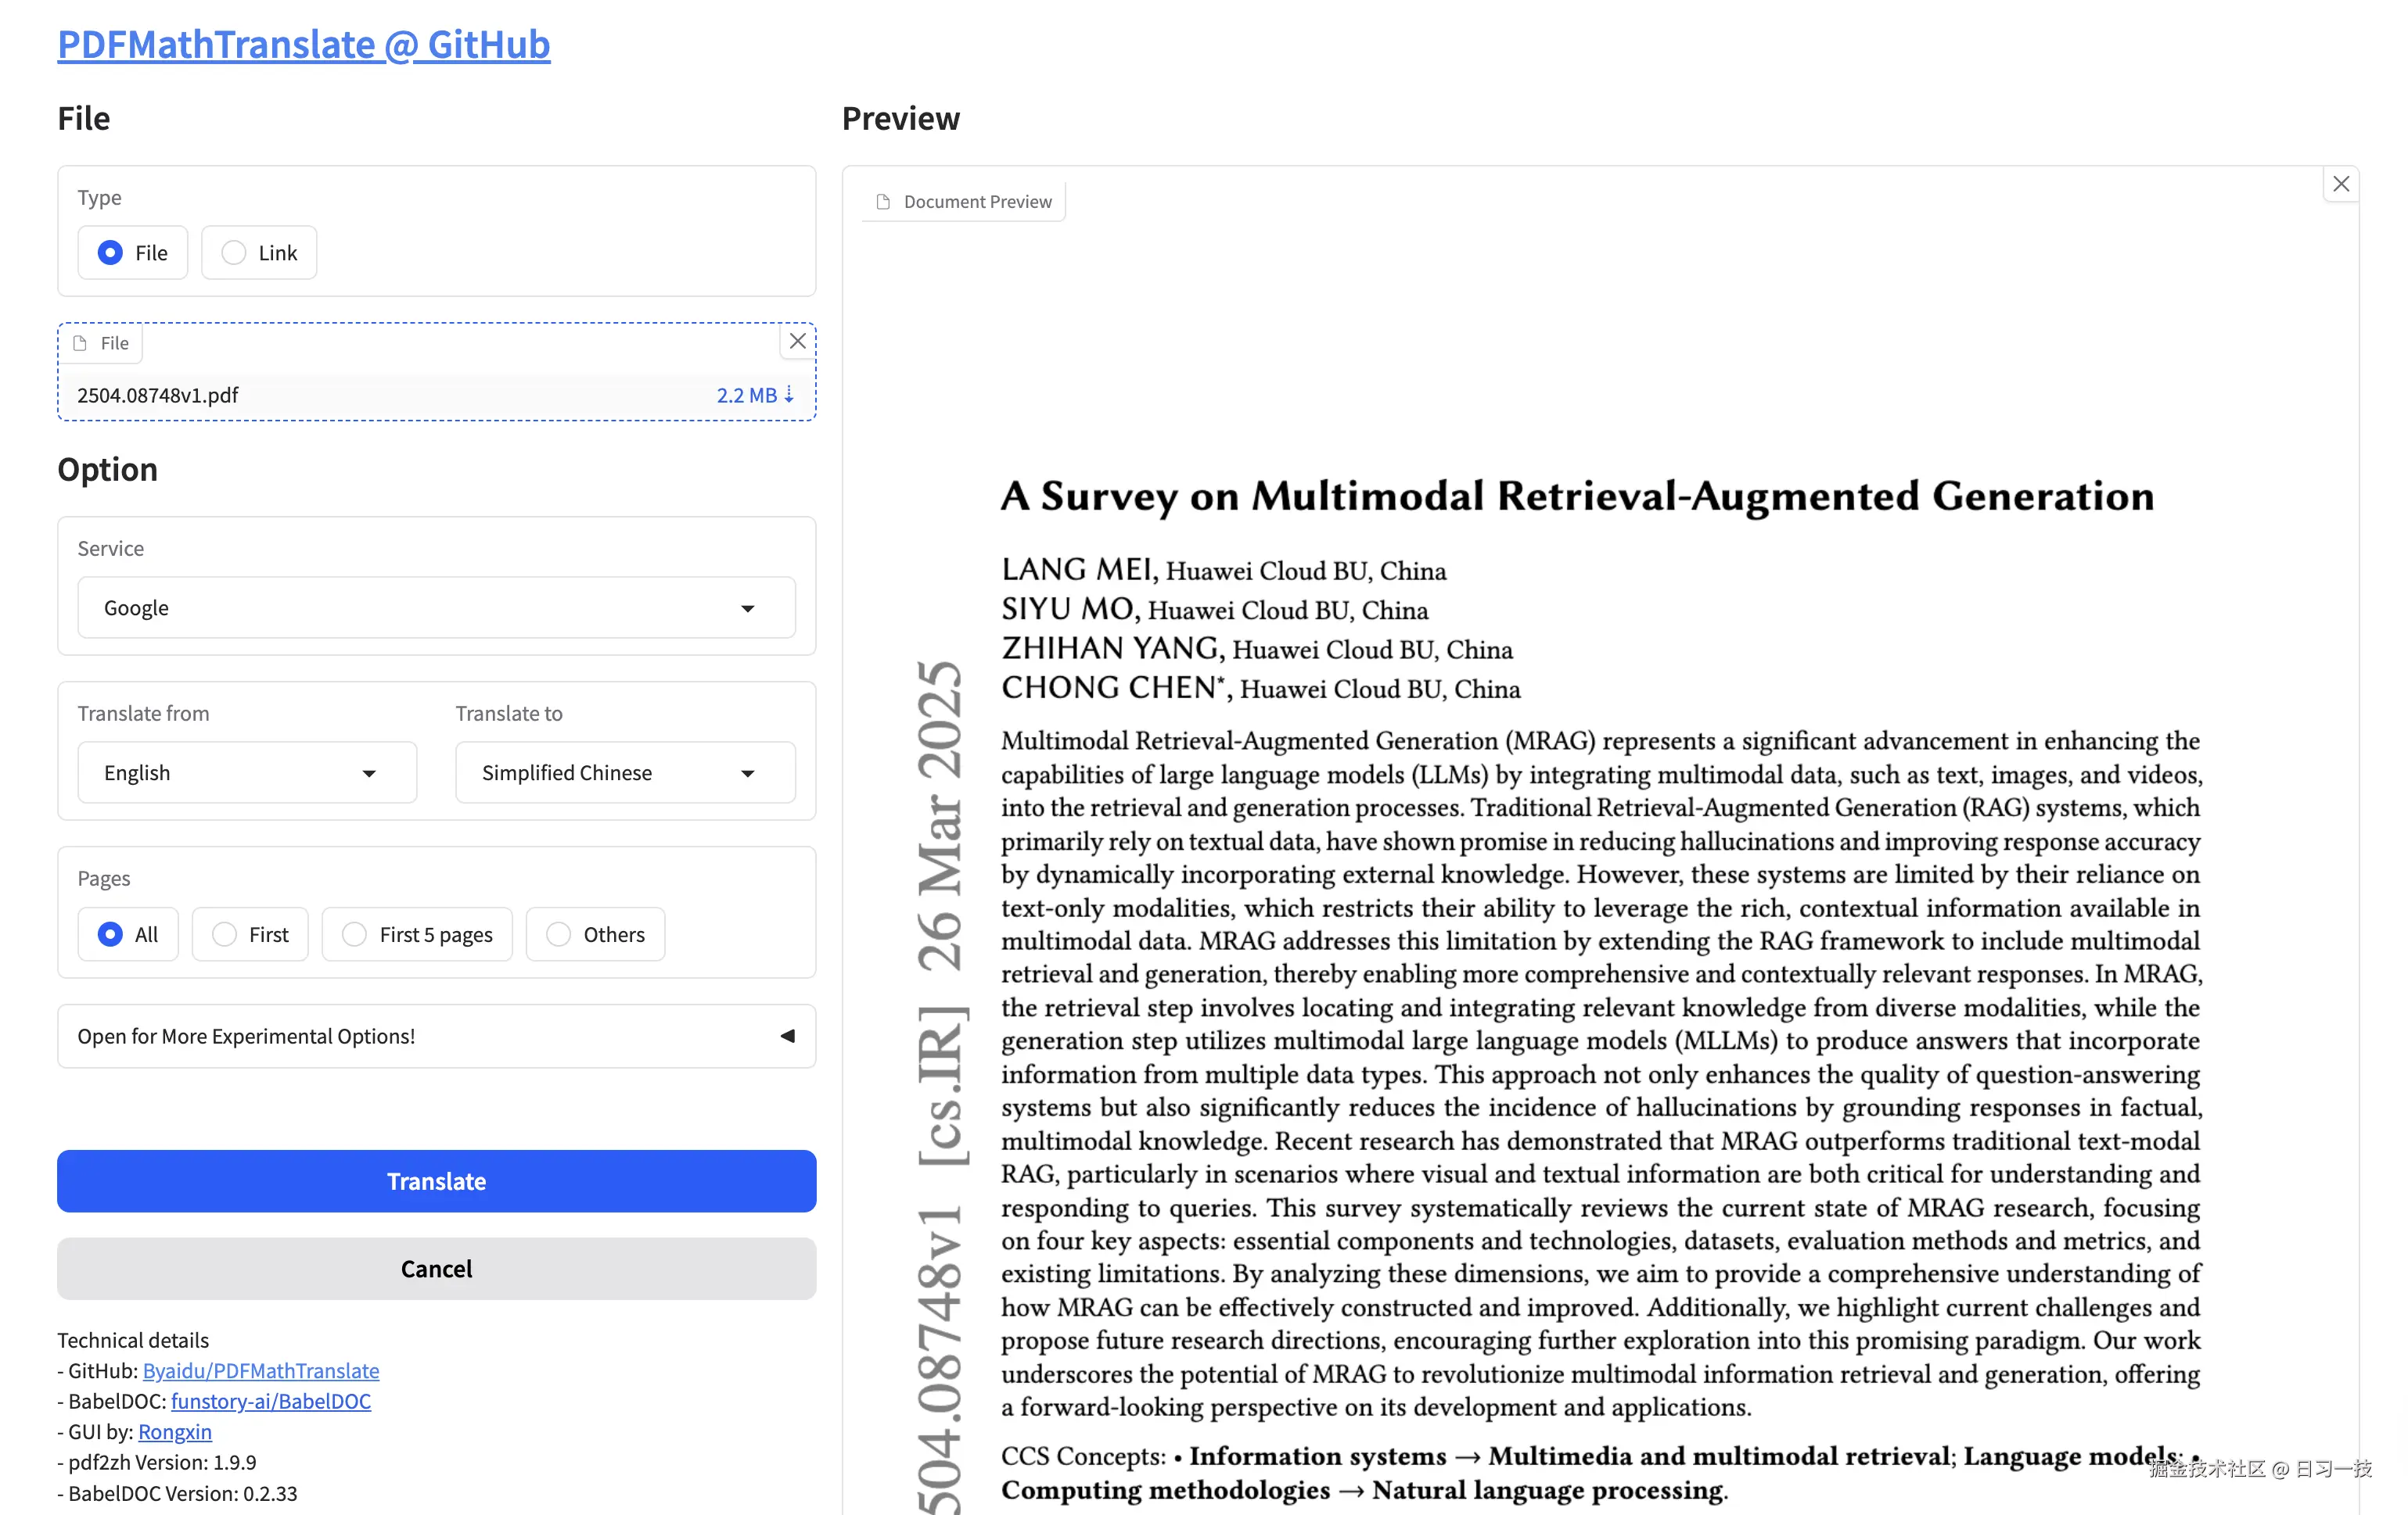Viewport: 2408px width, 1515px height.
Task: Click the Technical details heading text
Action: 133,1340
